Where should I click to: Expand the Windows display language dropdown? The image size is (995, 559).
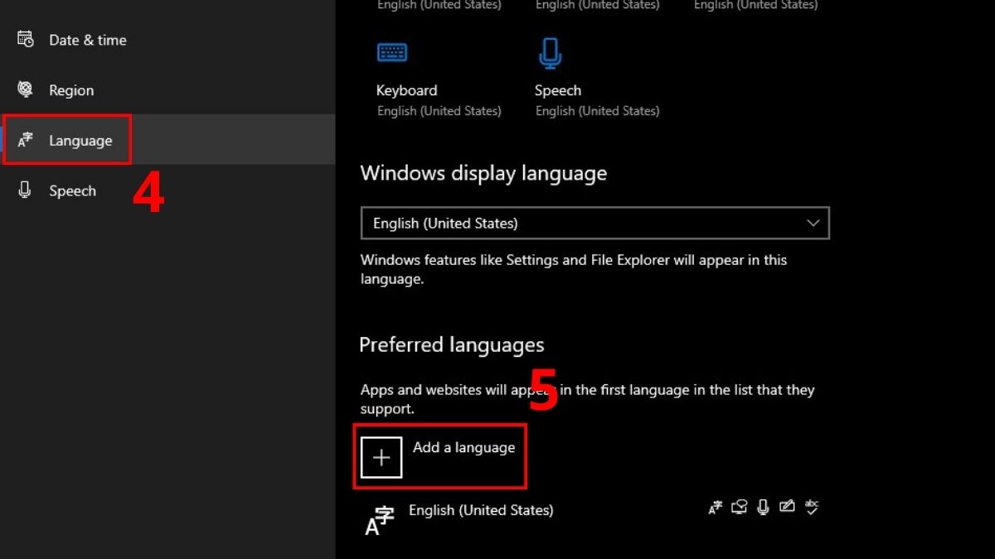(595, 224)
